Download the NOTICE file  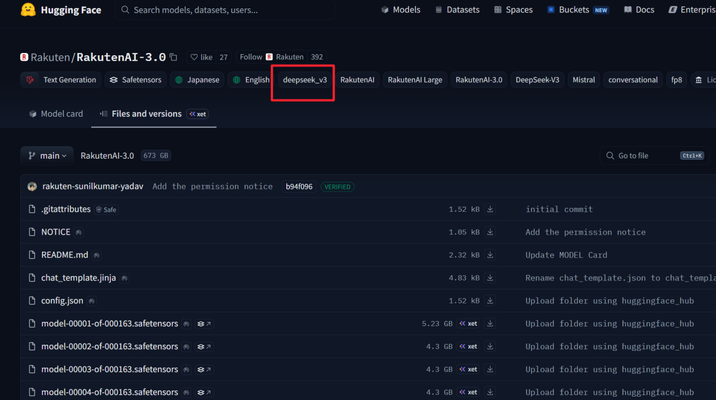coord(490,232)
